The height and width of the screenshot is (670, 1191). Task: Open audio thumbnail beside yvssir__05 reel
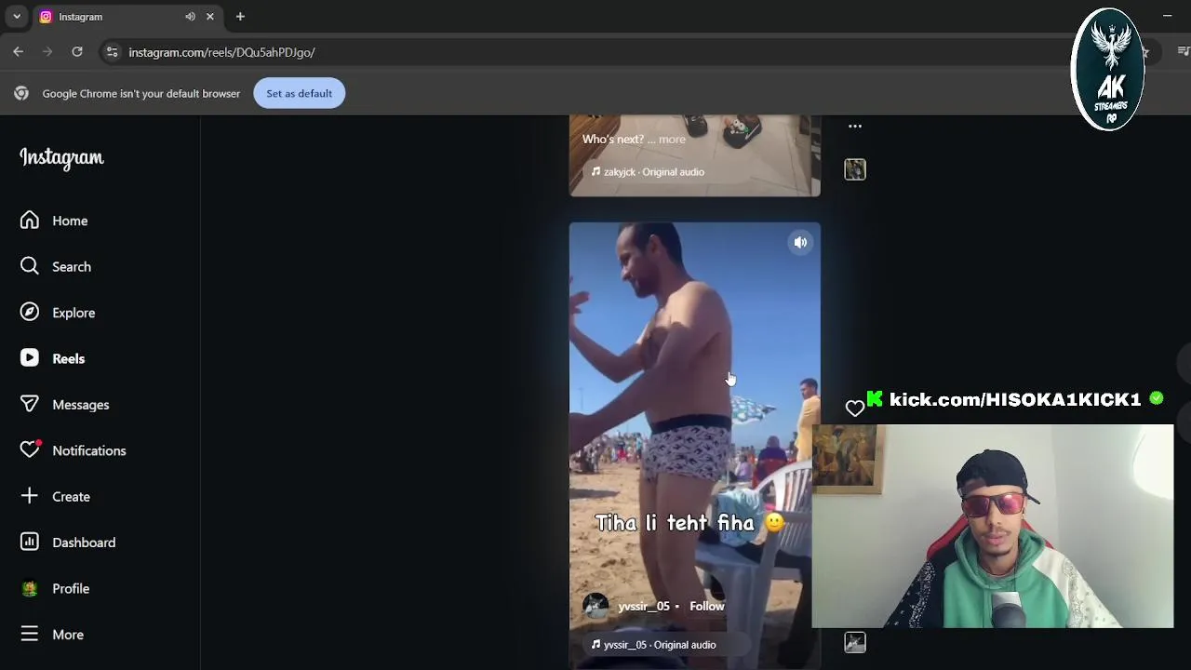pos(855,642)
